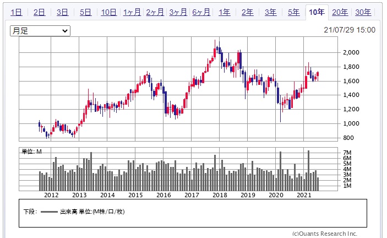Click the 800 price axis label
This screenshot has height=238, width=387.
point(348,138)
